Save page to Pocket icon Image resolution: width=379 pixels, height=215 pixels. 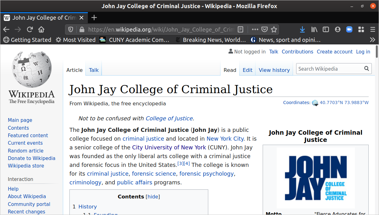click(265, 29)
